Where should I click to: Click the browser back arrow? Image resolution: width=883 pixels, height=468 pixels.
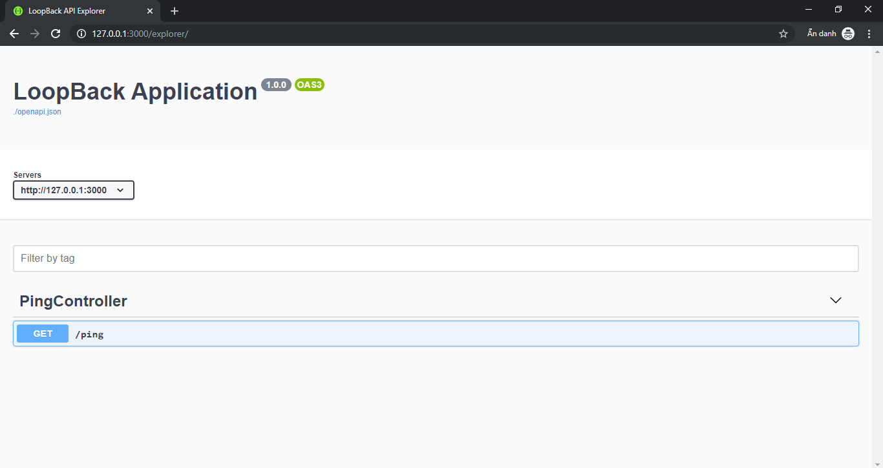[x=14, y=34]
